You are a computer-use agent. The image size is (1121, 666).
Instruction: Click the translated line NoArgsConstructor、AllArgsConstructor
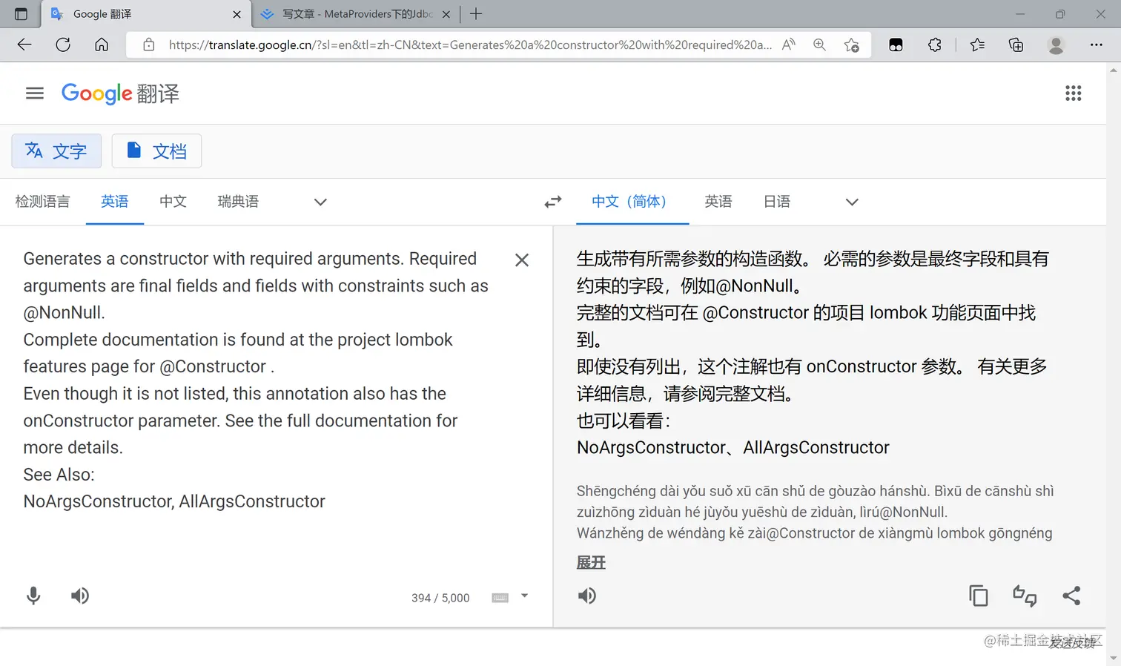click(733, 447)
